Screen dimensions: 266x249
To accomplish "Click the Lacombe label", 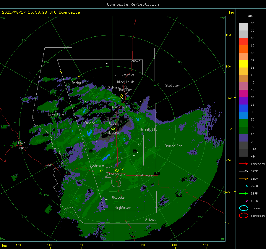I will (x=128, y=74).
